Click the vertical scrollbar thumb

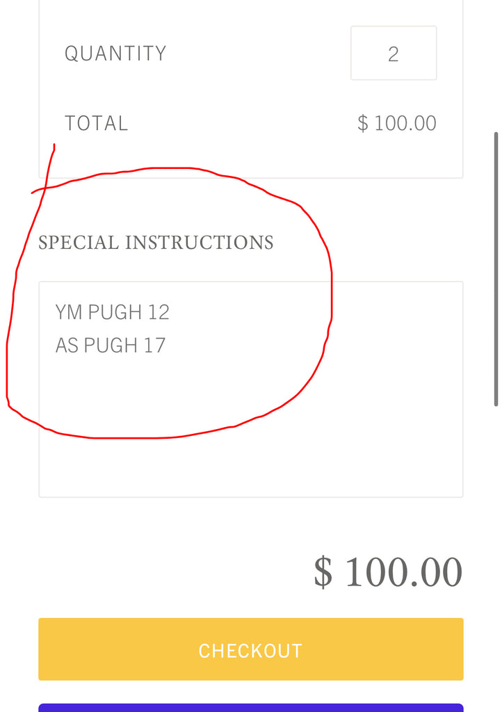click(496, 269)
